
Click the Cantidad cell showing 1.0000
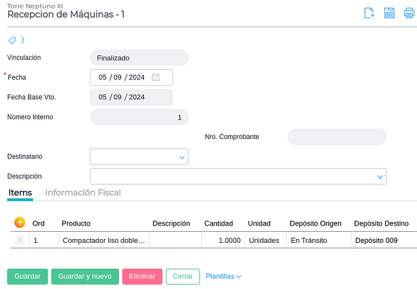(221, 240)
